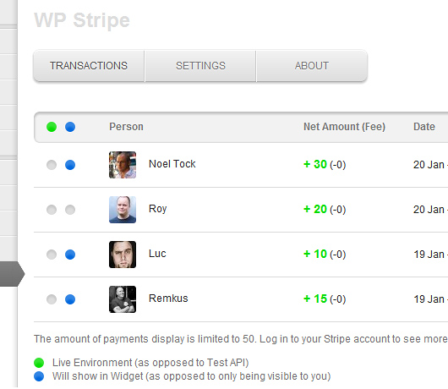Click the Person column header
448x389 pixels.
[126, 127]
